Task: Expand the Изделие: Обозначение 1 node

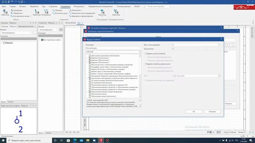Action: tap(87, 58)
